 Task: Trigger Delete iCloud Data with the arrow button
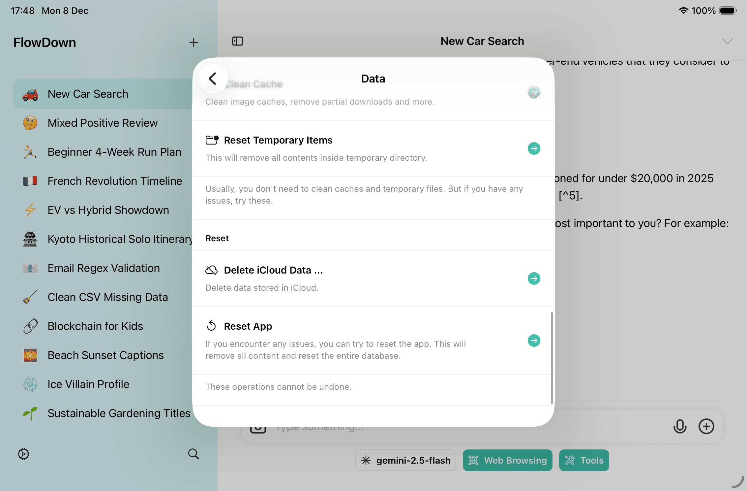coord(534,278)
